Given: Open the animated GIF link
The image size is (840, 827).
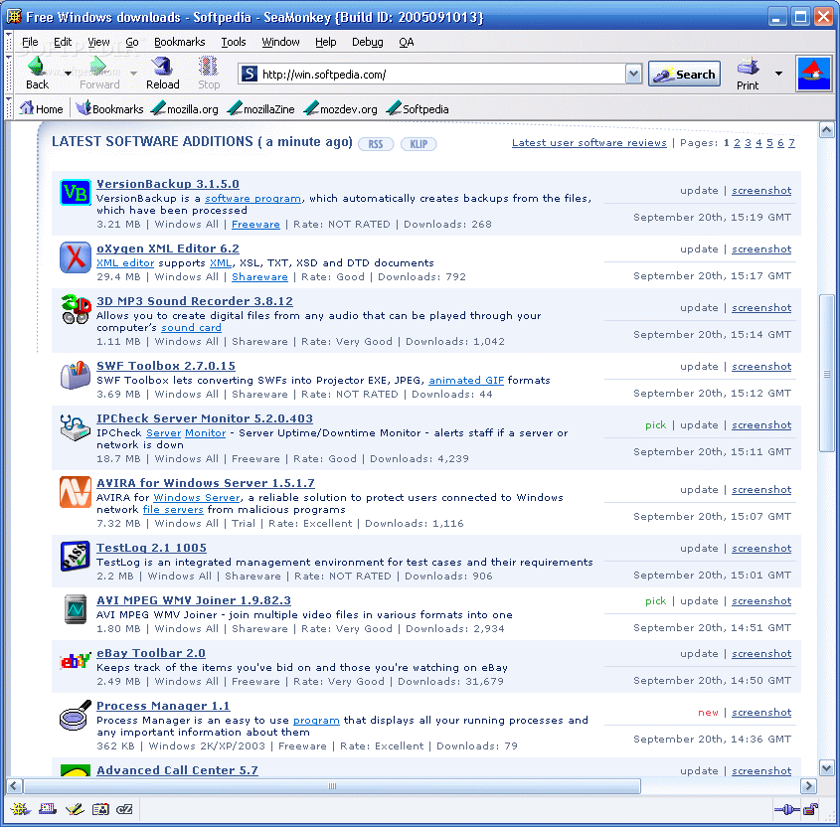Looking at the screenshot, I should [466, 381].
